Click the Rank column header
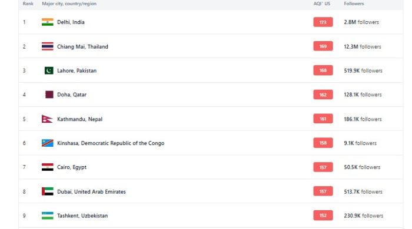The height and width of the screenshot is (229, 412). [x=28, y=4]
